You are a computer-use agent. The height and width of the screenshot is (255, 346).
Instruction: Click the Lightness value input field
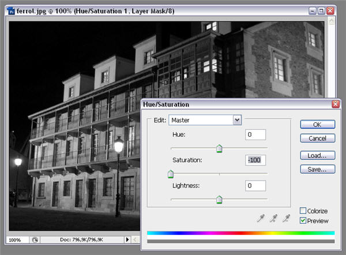pos(255,186)
